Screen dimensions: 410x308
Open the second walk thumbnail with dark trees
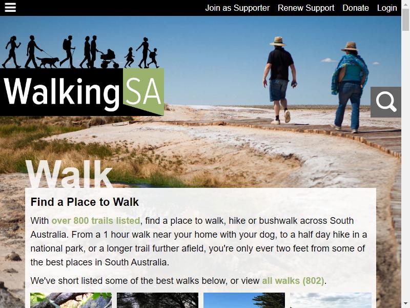coord(157,300)
